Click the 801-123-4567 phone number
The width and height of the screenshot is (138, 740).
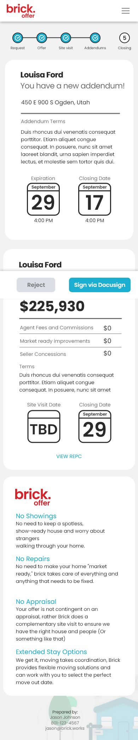(65, 723)
